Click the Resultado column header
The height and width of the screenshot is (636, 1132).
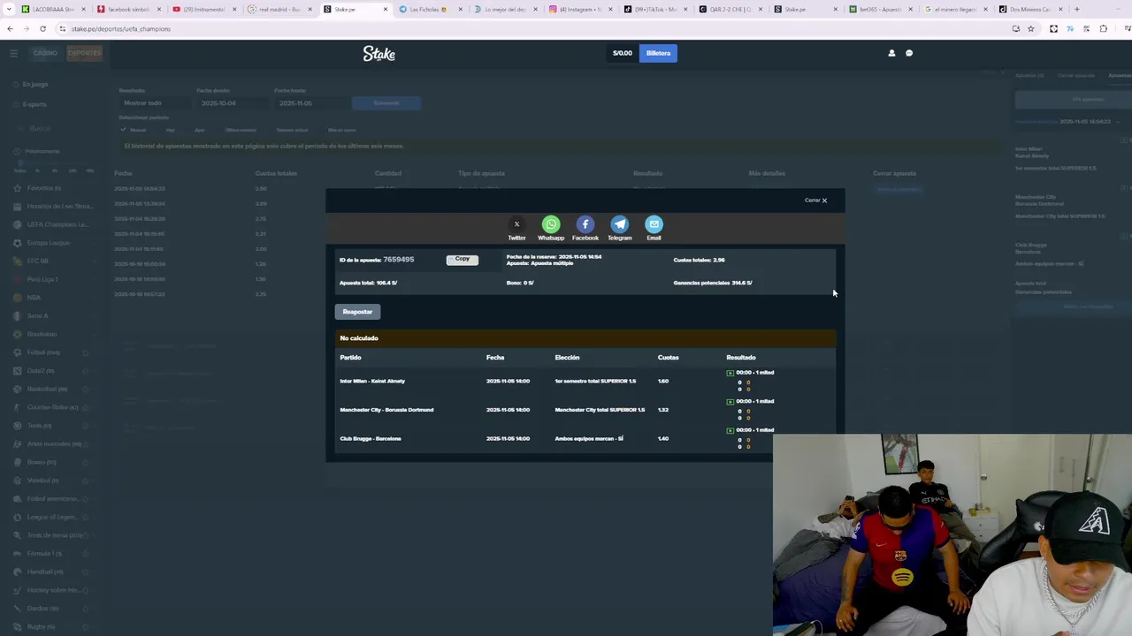tap(741, 358)
